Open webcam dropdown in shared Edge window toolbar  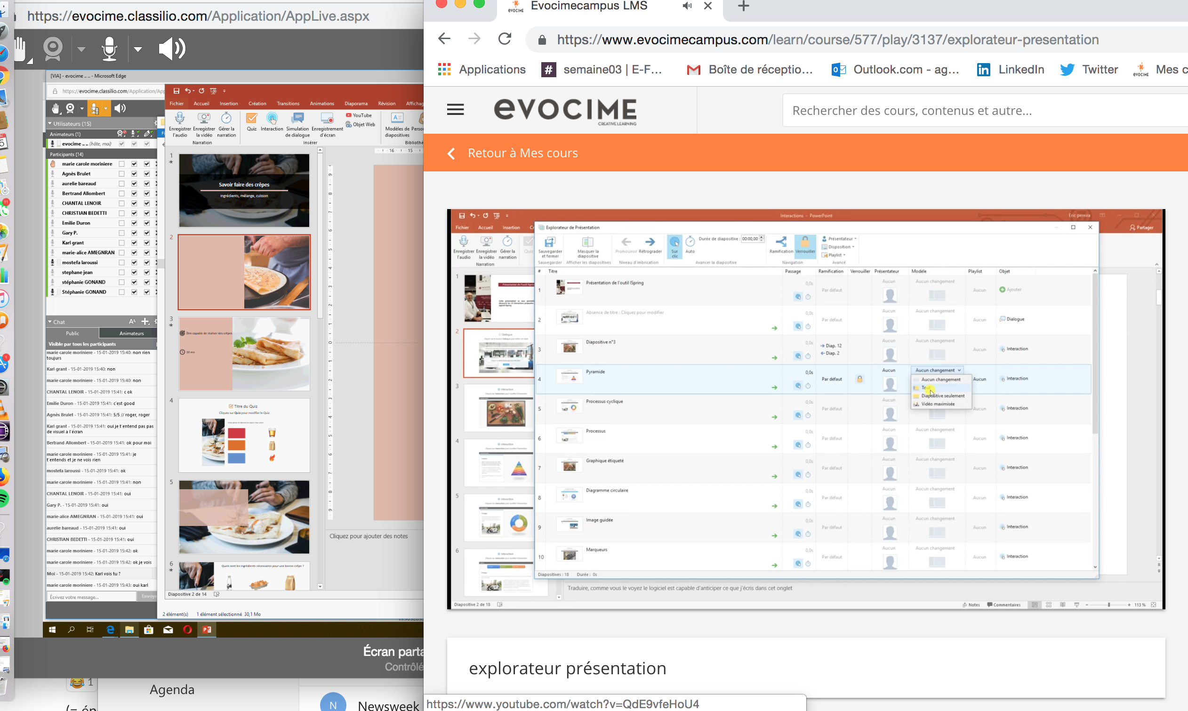coord(82,109)
